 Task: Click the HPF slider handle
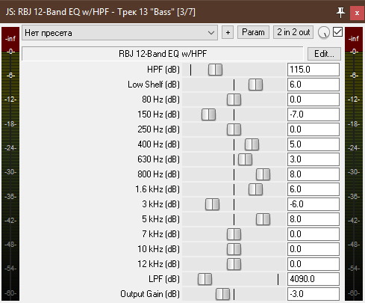(x=215, y=70)
